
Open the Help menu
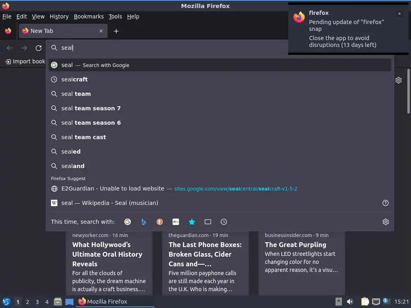coord(133,16)
